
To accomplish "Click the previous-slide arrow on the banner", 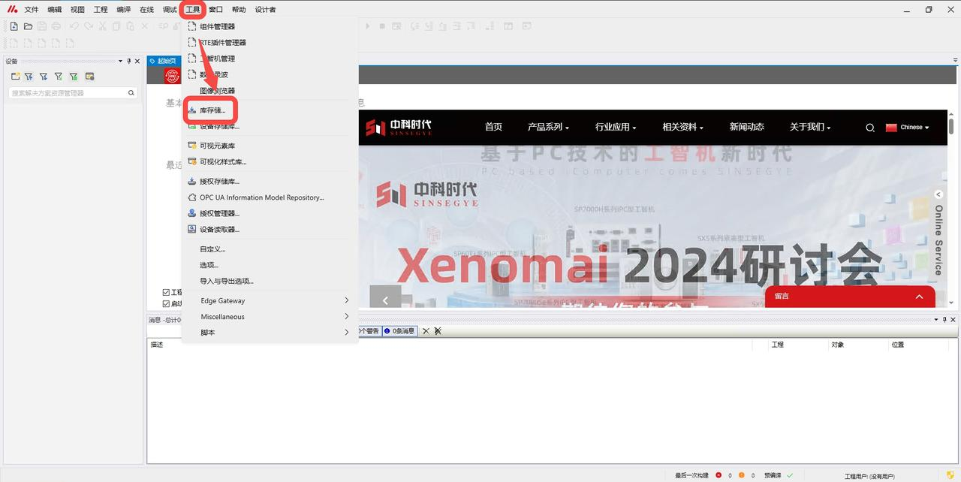I will coord(386,300).
